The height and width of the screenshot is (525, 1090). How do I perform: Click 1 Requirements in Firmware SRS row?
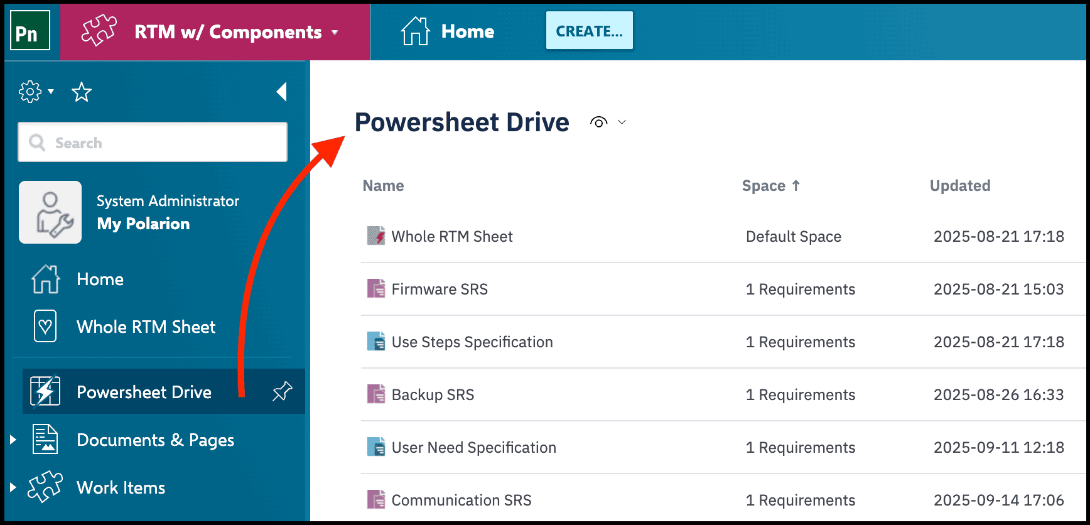tap(801, 289)
